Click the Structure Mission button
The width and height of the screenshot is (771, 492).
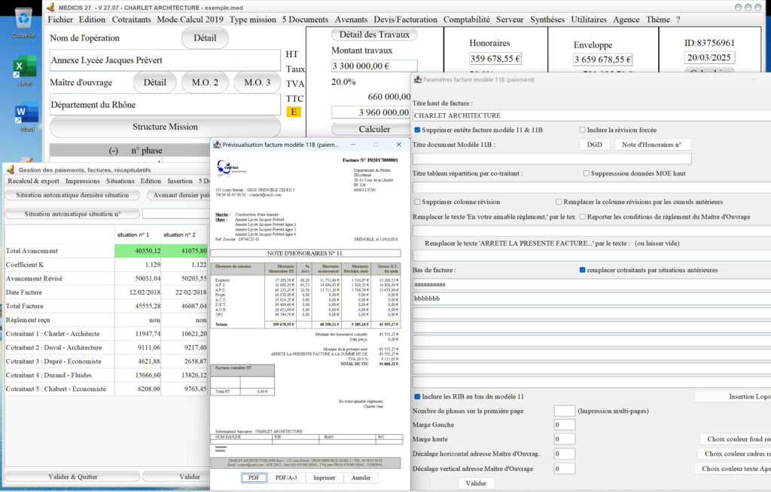[165, 127]
